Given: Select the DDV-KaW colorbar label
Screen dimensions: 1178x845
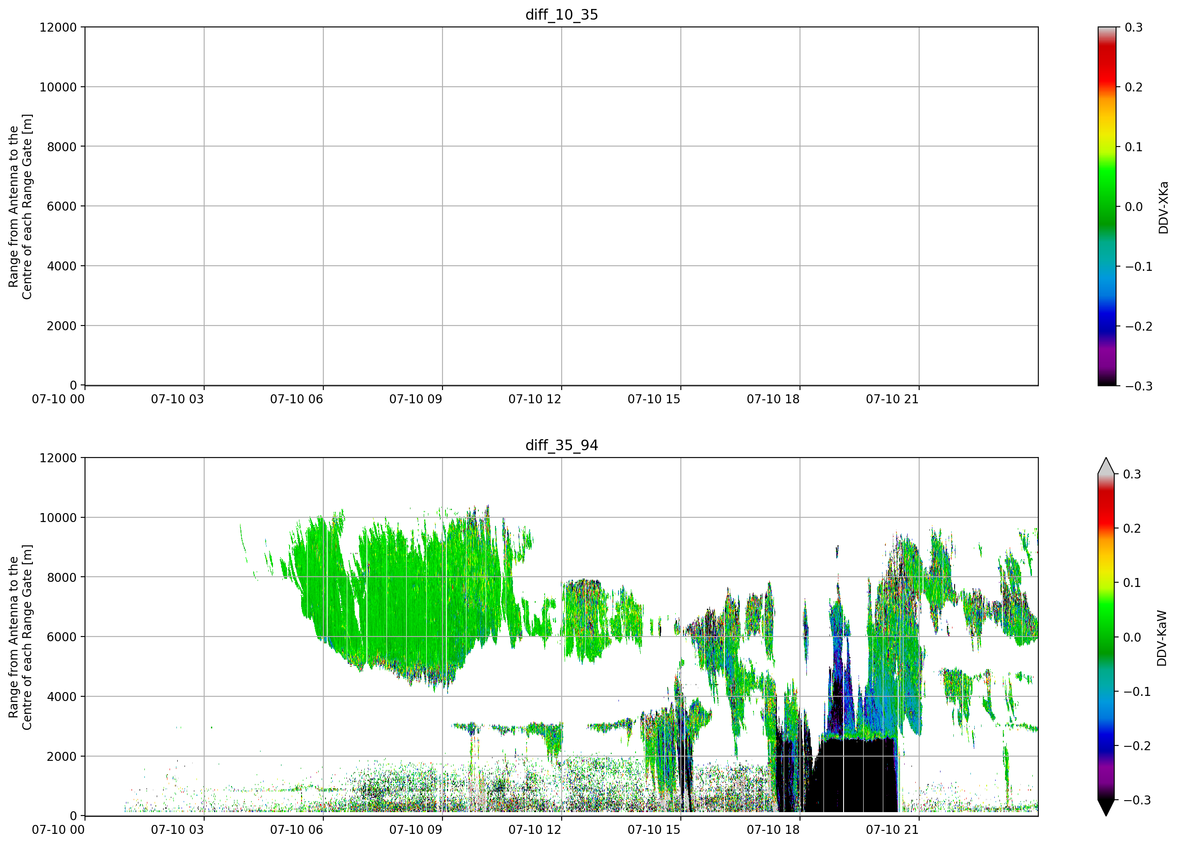Looking at the screenshot, I should tap(1162, 638).
